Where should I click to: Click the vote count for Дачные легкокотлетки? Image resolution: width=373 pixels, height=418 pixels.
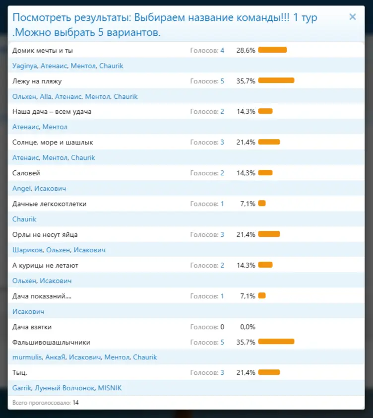coord(222,204)
